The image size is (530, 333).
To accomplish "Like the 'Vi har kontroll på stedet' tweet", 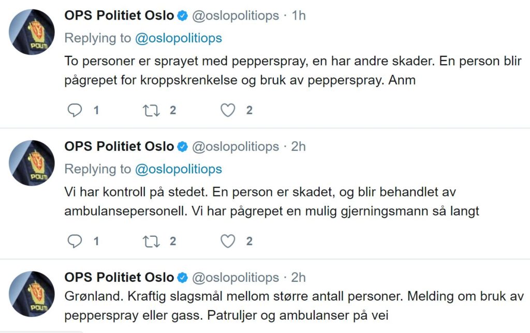I will [x=228, y=241].
